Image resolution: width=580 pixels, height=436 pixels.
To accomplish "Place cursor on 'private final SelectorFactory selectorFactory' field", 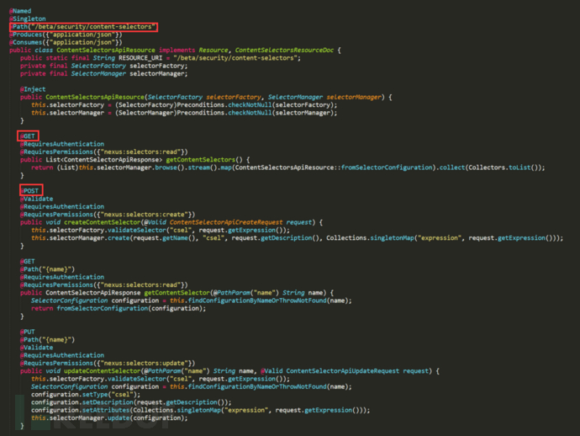I will click(104, 66).
